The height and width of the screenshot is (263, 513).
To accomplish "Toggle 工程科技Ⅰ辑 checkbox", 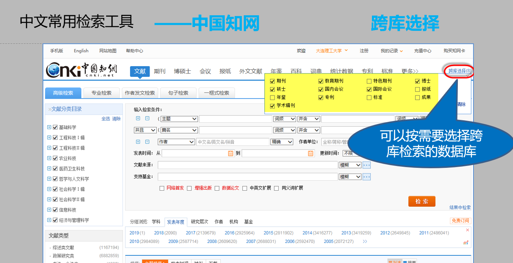I will tap(55, 137).
